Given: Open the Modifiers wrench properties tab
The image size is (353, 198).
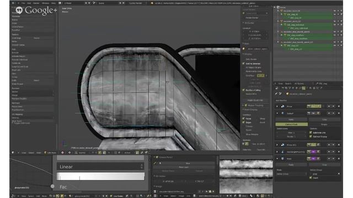Looking at the screenshot, I should click(304, 88).
